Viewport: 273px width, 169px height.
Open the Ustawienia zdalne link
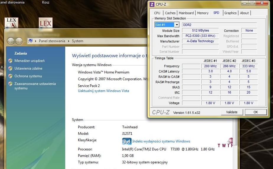[28, 68]
